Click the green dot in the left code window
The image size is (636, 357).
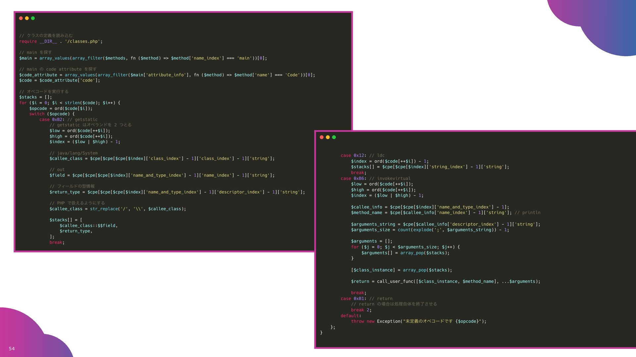click(33, 18)
